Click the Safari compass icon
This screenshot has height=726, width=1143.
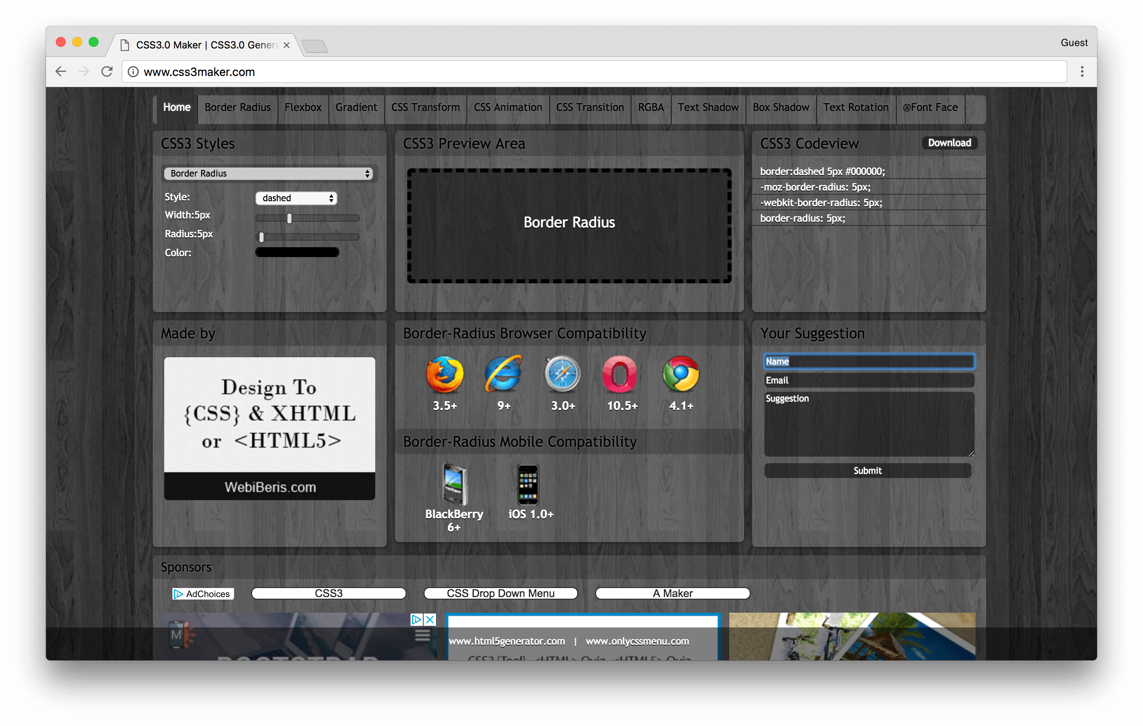[x=562, y=374]
